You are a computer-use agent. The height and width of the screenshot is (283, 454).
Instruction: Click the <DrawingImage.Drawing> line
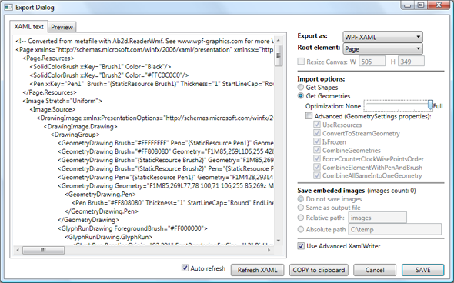click(80, 126)
